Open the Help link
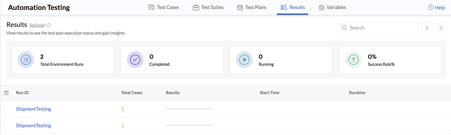451x135 pixels. [436, 7]
